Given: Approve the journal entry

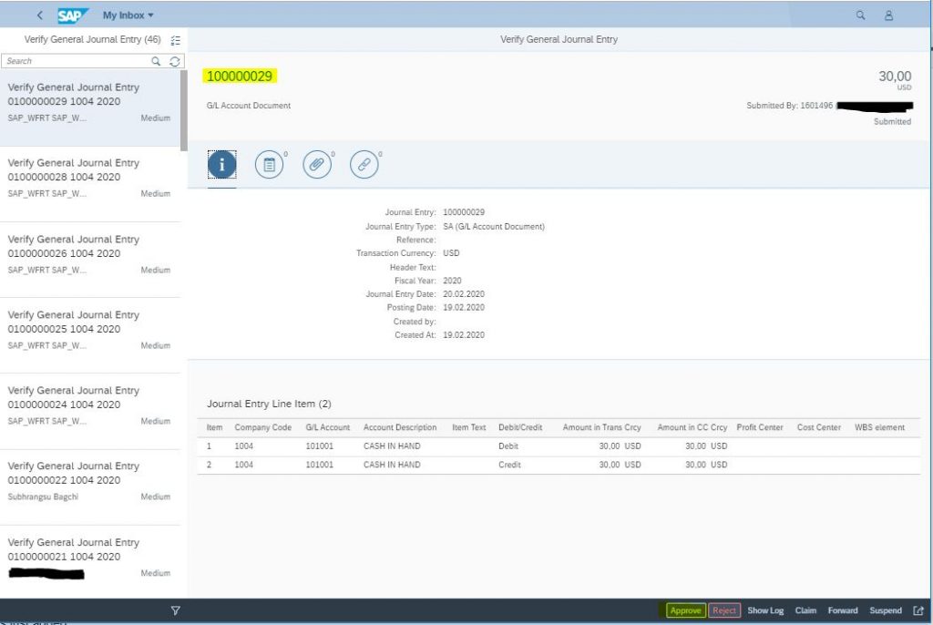Looking at the screenshot, I should [685, 610].
